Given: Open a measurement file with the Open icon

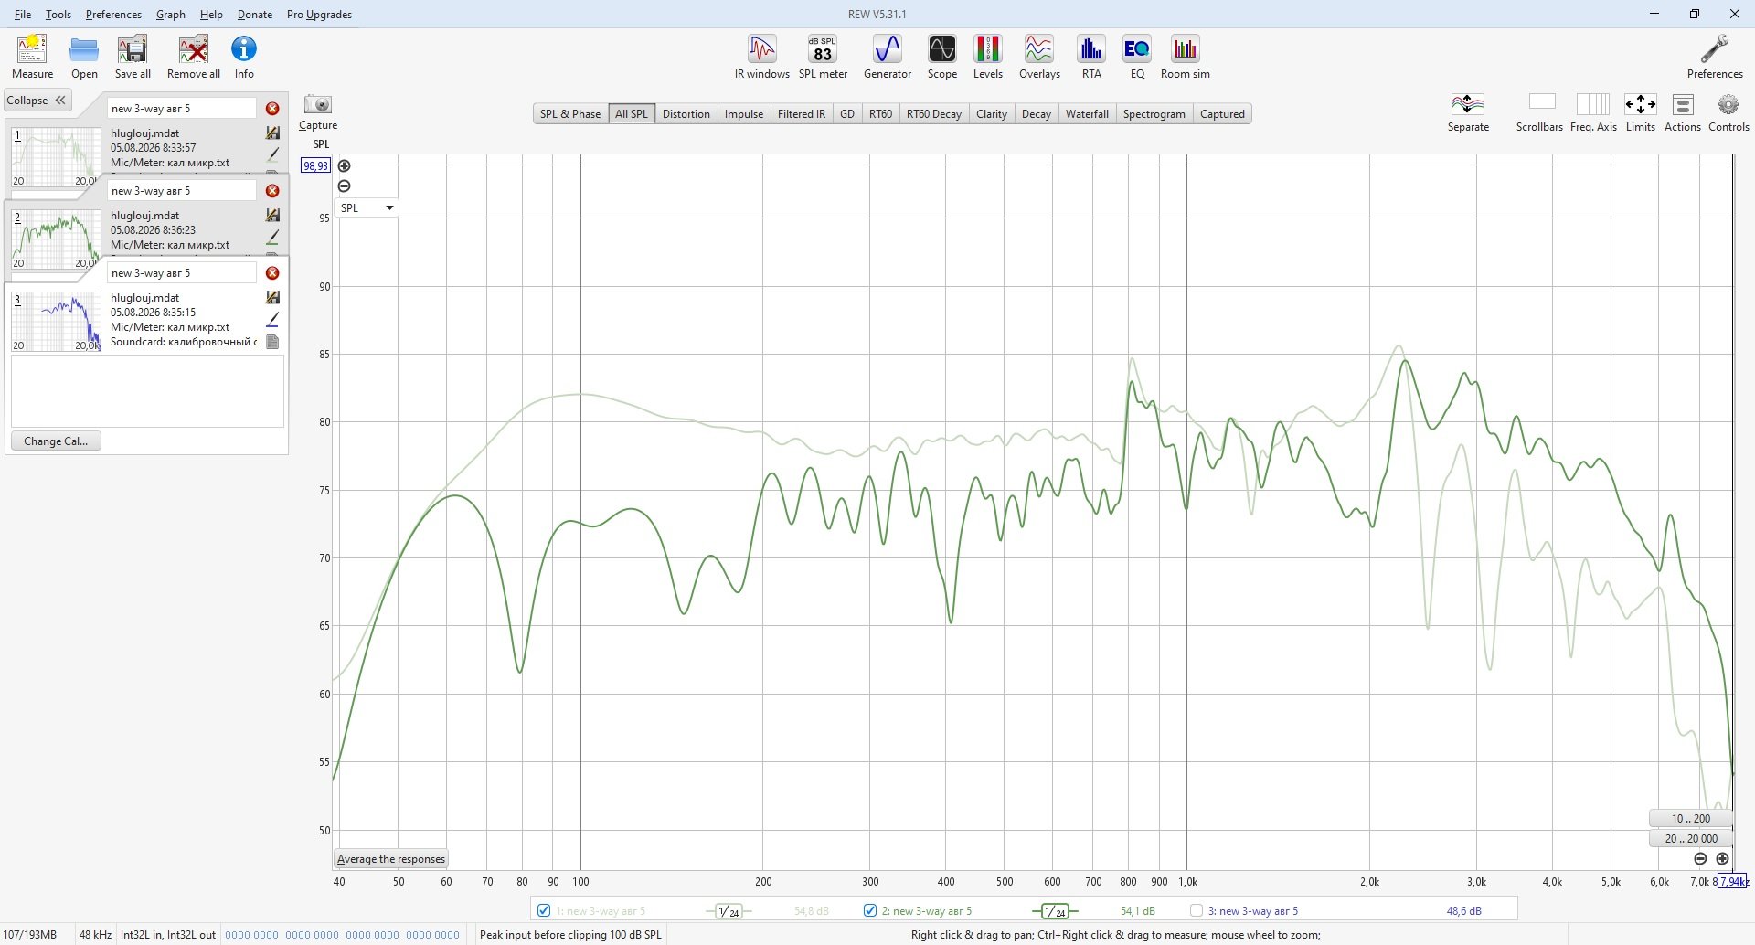Looking at the screenshot, I should [x=84, y=57].
